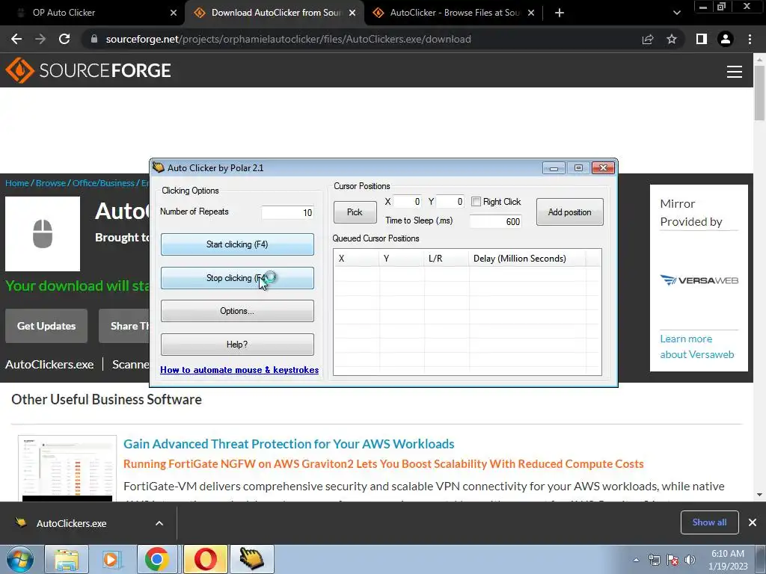Open Windows Media Player from taskbar
Viewport: 766px width, 574px height.
(x=111, y=559)
